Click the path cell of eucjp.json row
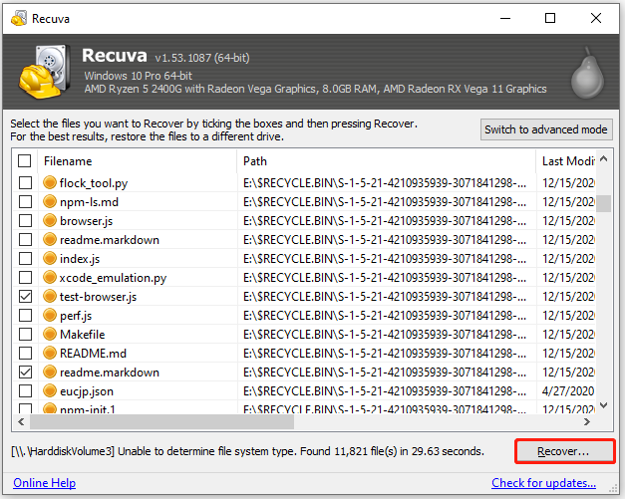 click(385, 390)
